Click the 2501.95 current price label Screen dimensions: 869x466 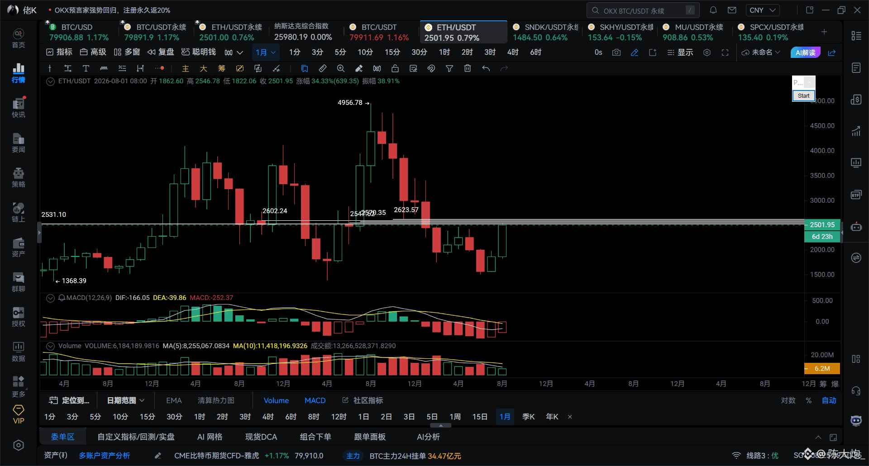point(822,225)
